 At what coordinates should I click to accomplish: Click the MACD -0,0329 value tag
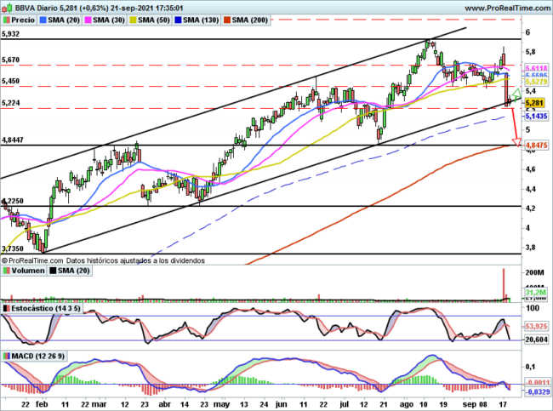[538, 391]
